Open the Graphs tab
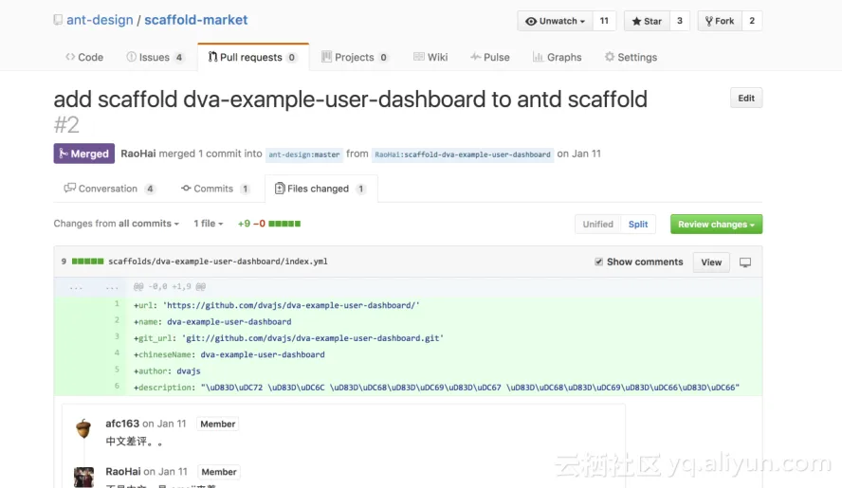 (557, 57)
